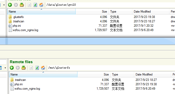Viewport: 175px width, 94px height.
Task: Click size 71,337 in lower pane
Action: click(x=104, y=84)
